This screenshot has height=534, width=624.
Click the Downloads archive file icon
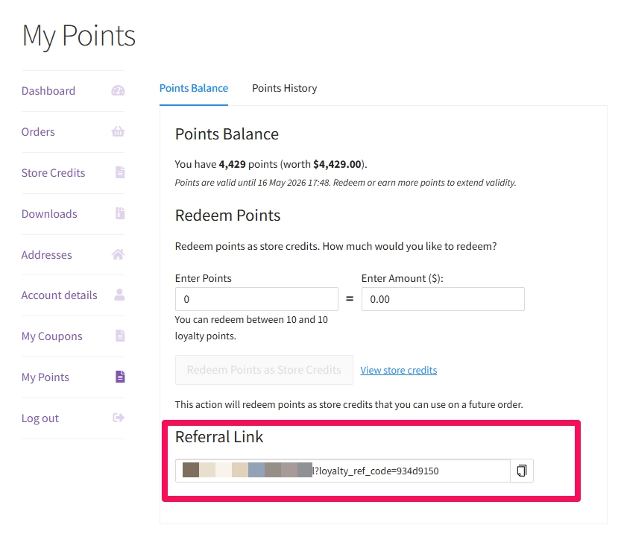[x=120, y=213]
